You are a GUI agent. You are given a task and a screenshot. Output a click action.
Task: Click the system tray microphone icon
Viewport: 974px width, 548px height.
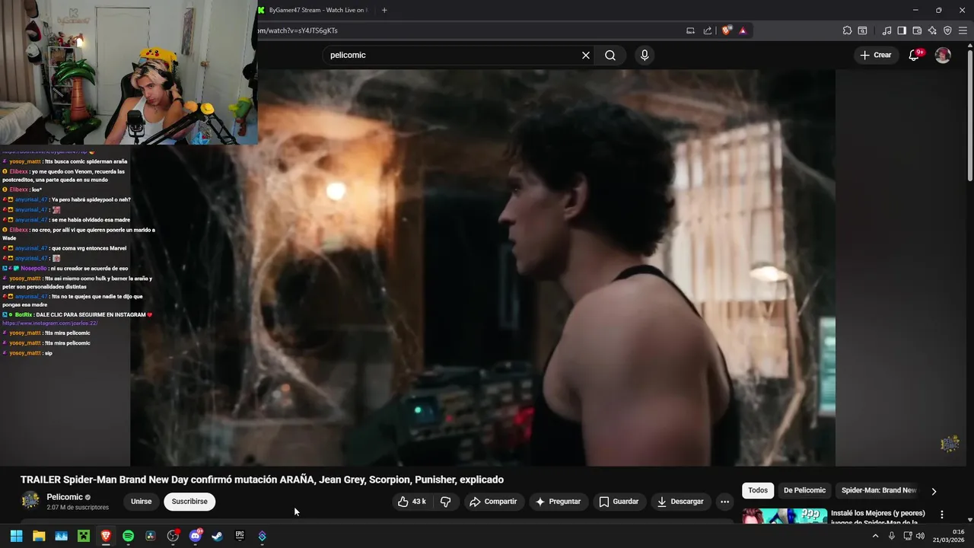[x=892, y=536]
